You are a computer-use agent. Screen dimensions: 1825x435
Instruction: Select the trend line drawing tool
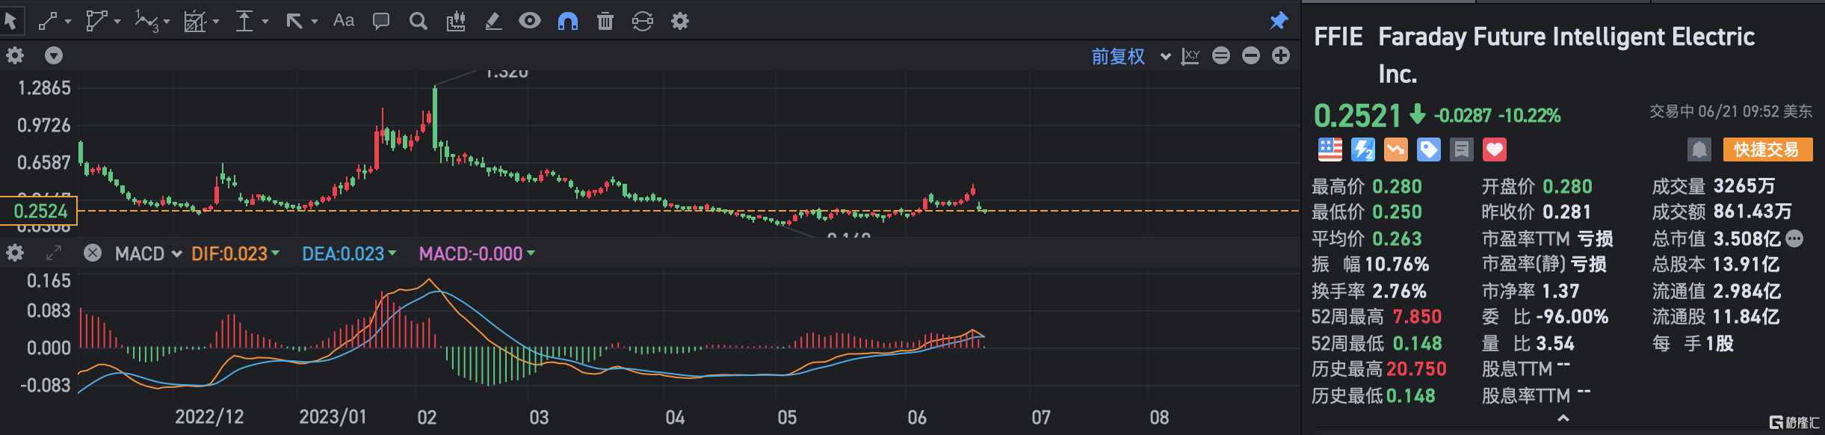(x=48, y=21)
